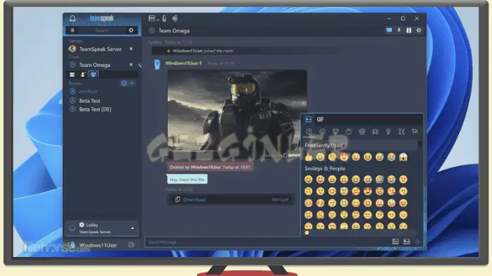
Task: Open the sidebar hamburger menu
Action: tap(73, 30)
